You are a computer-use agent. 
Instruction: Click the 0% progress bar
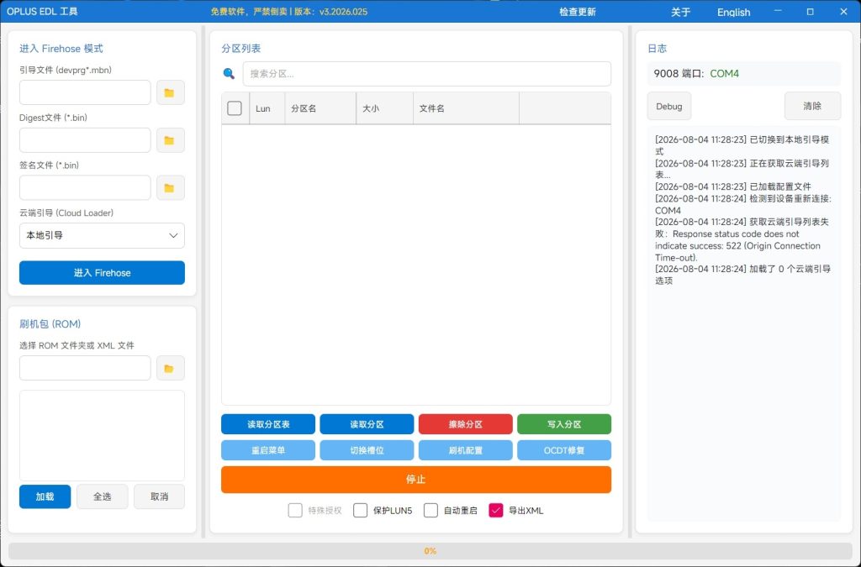click(x=430, y=551)
